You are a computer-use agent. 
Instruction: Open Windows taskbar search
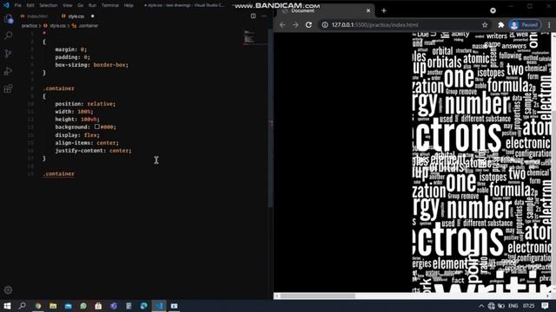[22, 306]
